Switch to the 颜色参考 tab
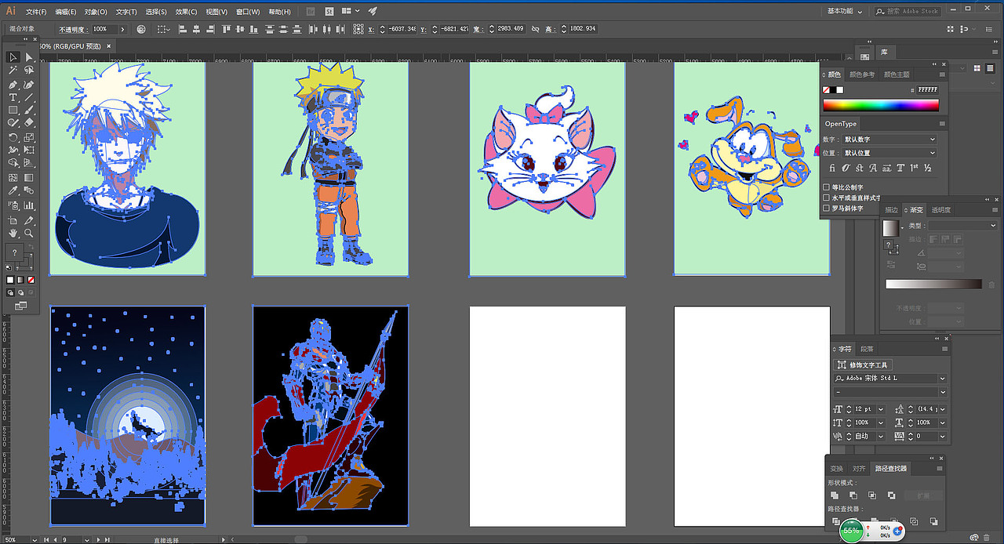The image size is (1004, 544). 864,74
